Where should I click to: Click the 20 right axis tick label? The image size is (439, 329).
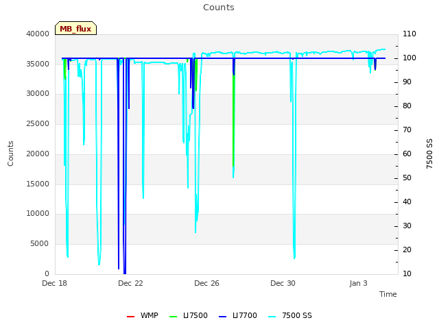pyautogui.click(x=407, y=249)
